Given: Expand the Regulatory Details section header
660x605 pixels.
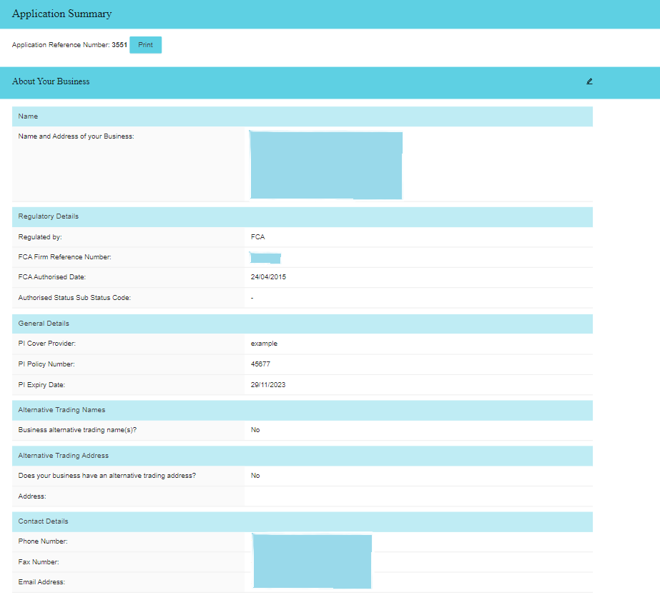Looking at the screenshot, I should point(300,216).
